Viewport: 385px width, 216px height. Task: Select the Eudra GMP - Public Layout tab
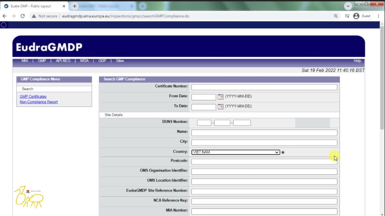point(35,6)
